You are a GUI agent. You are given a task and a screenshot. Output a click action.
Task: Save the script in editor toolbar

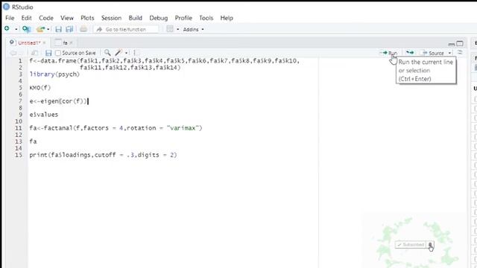coord(48,53)
